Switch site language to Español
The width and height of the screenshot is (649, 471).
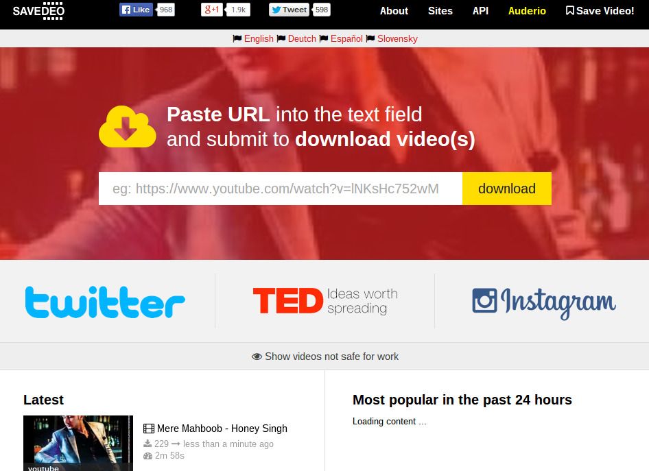click(x=346, y=38)
